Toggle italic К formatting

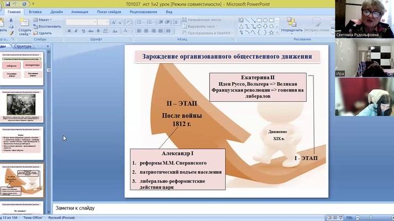[76, 31]
